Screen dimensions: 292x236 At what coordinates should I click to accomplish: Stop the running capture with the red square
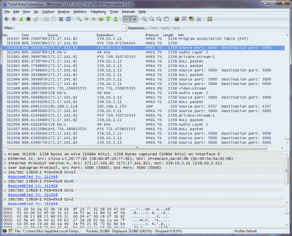pos(29,19)
